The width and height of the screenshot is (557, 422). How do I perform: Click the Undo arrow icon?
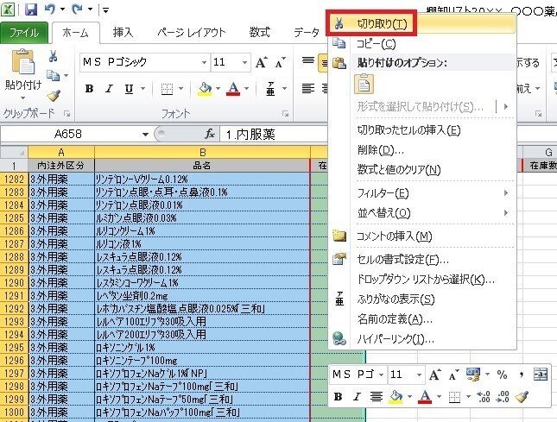[x=50, y=9]
